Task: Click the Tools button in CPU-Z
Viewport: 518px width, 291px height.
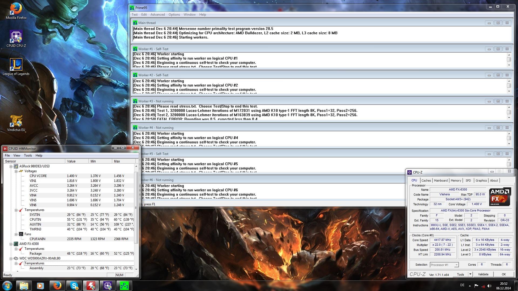Action: point(460,274)
